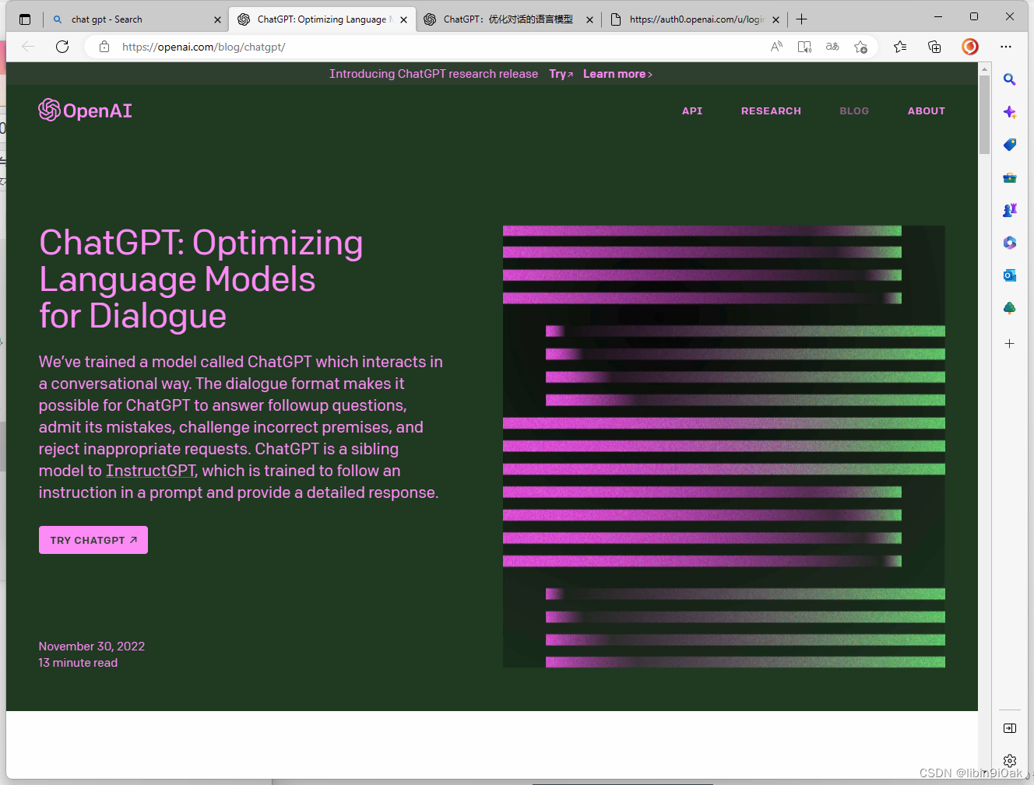Viewport: 1034px width, 785px height.
Task: Open the sidebar Outlook icon
Action: coord(1010,275)
